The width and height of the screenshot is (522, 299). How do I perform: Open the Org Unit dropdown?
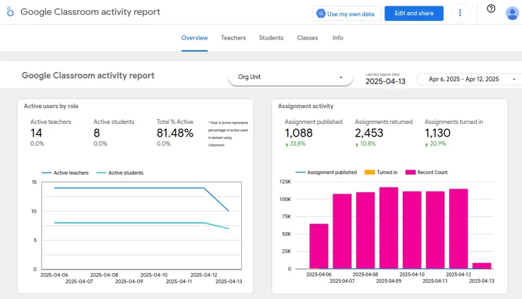pos(290,77)
